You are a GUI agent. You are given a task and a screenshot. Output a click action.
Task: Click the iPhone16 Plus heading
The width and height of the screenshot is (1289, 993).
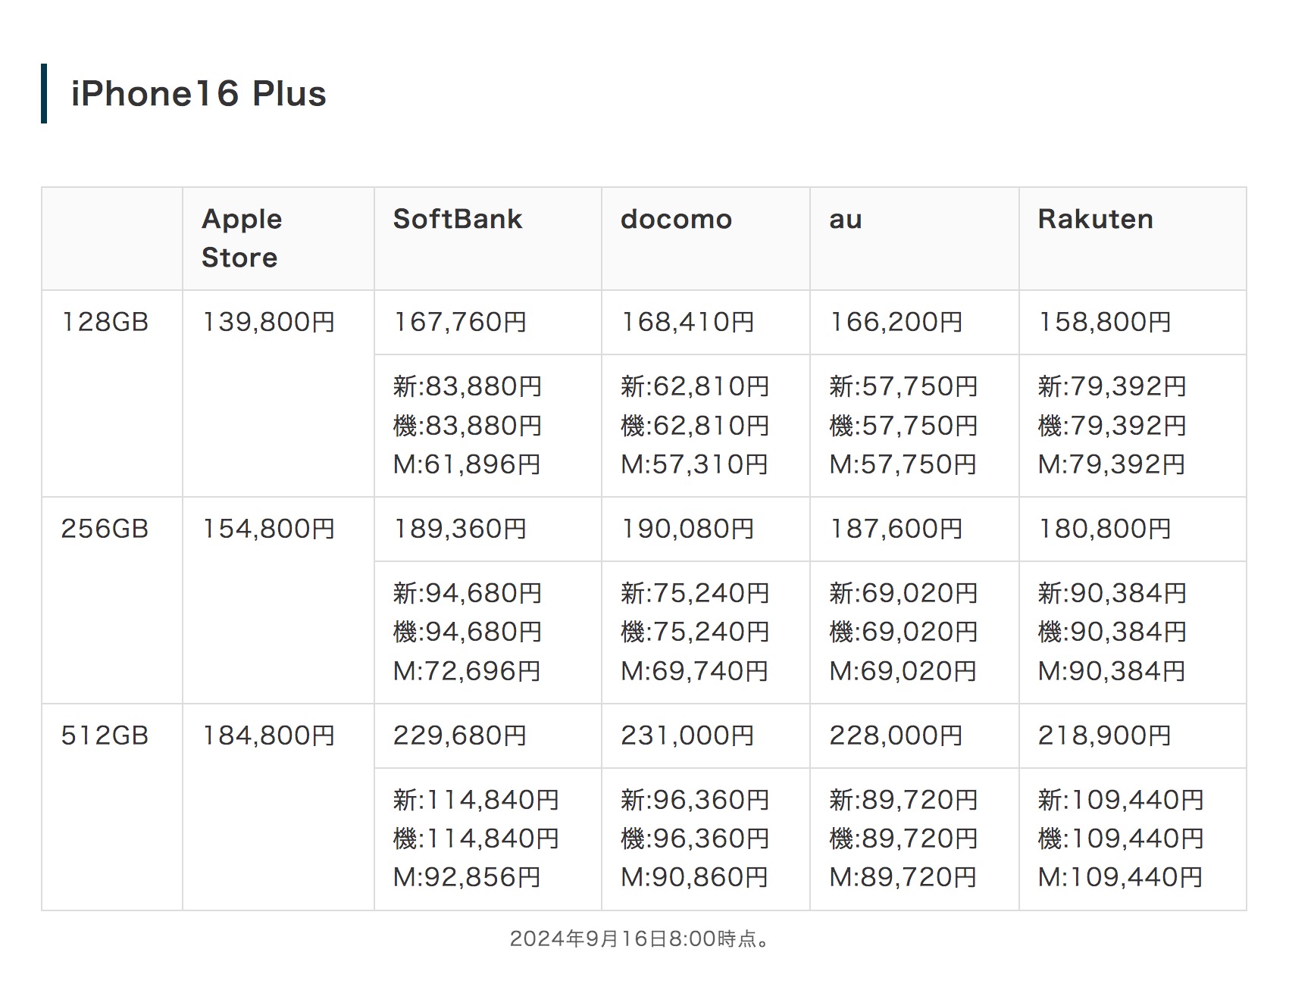coord(199,94)
